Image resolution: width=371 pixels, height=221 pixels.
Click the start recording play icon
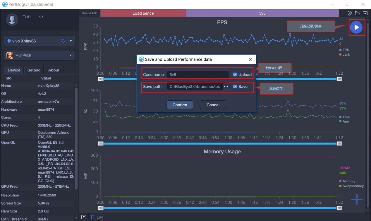(356, 27)
